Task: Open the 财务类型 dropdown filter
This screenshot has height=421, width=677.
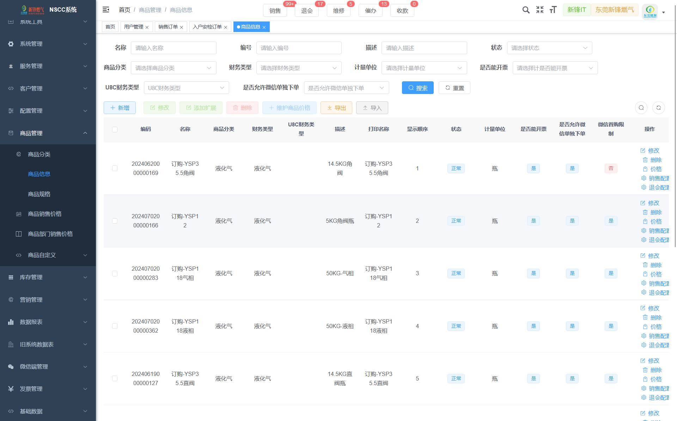Action: [299, 68]
